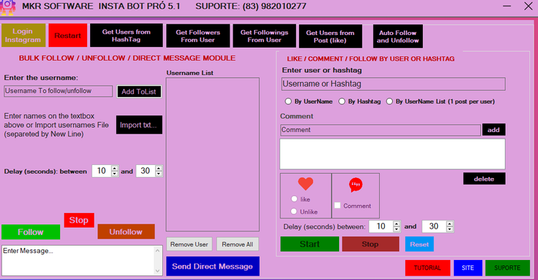Click the Login Instagram button
Screen dimensions: 538x280
(x=23, y=35)
